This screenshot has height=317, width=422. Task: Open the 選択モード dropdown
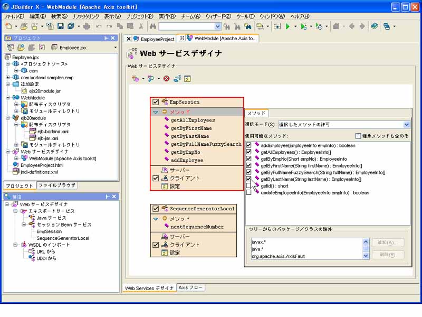406,125
